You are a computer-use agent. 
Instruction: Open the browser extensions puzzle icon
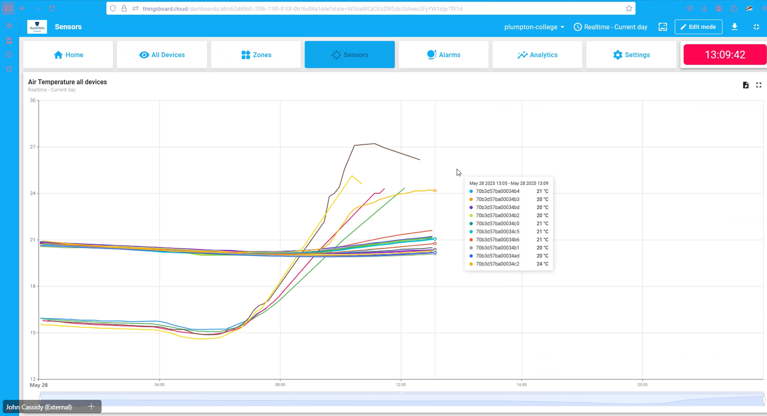tap(734, 9)
